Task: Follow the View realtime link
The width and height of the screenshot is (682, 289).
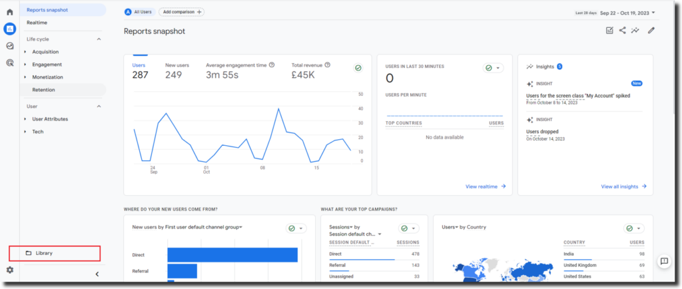Action: [x=486, y=186]
